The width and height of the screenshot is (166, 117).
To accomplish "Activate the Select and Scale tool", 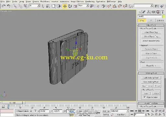I will pyautogui.click(x=75, y=6).
